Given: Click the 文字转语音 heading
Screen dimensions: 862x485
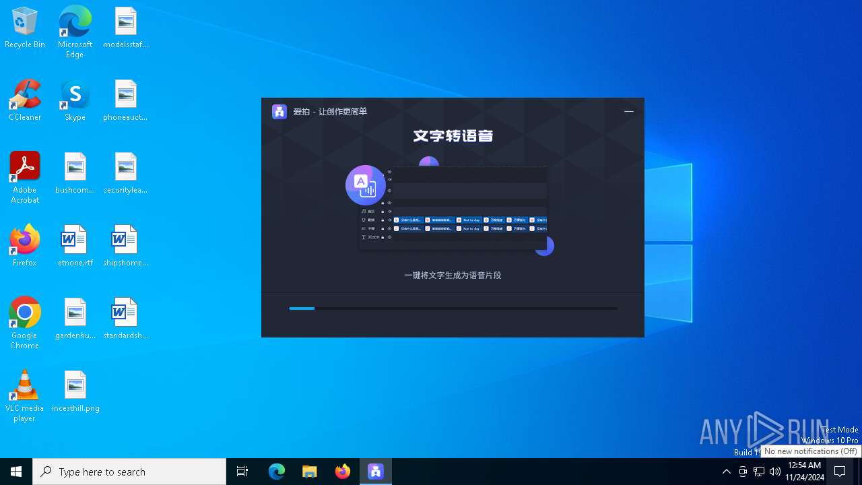Looking at the screenshot, I should click(x=453, y=136).
